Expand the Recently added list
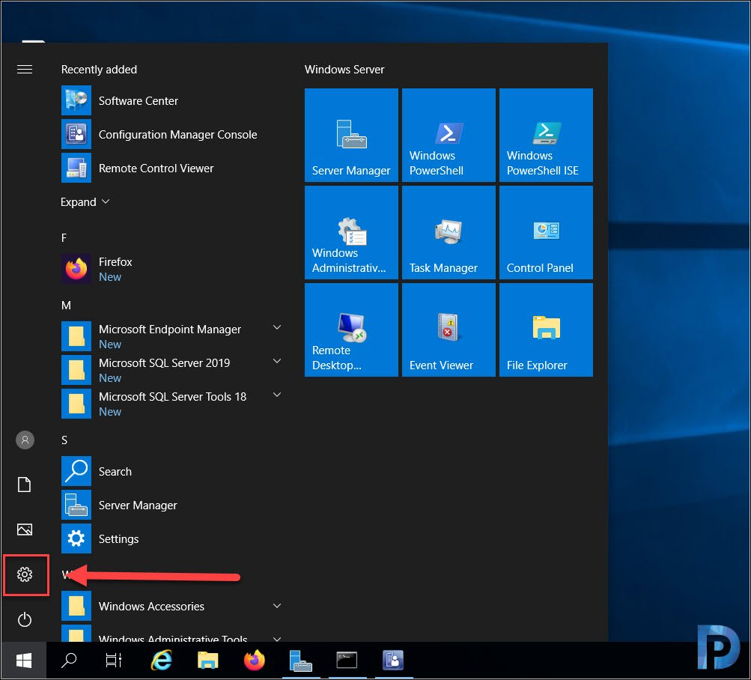751x680 pixels. coord(85,202)
